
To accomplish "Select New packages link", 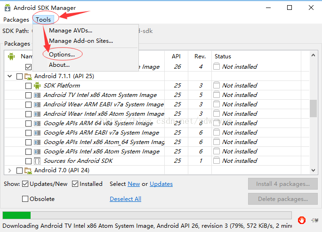I will click(134, 184).
